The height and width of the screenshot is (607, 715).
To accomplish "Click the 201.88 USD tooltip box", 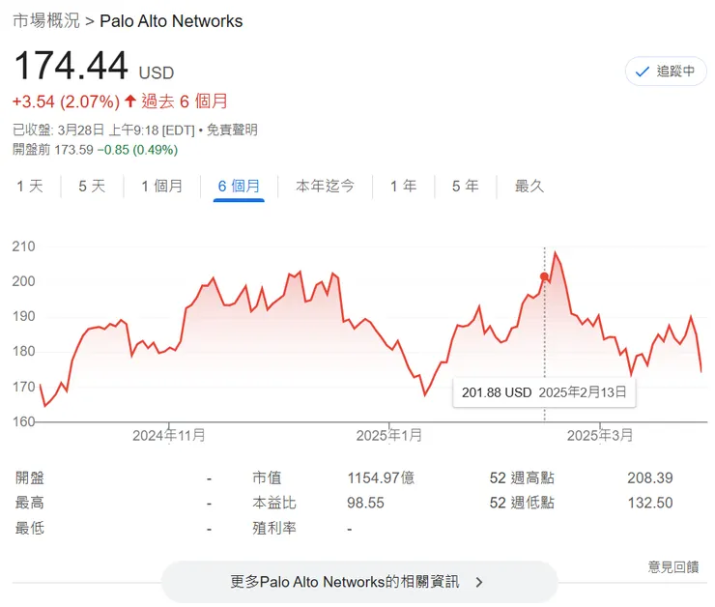I will point(544,392).
